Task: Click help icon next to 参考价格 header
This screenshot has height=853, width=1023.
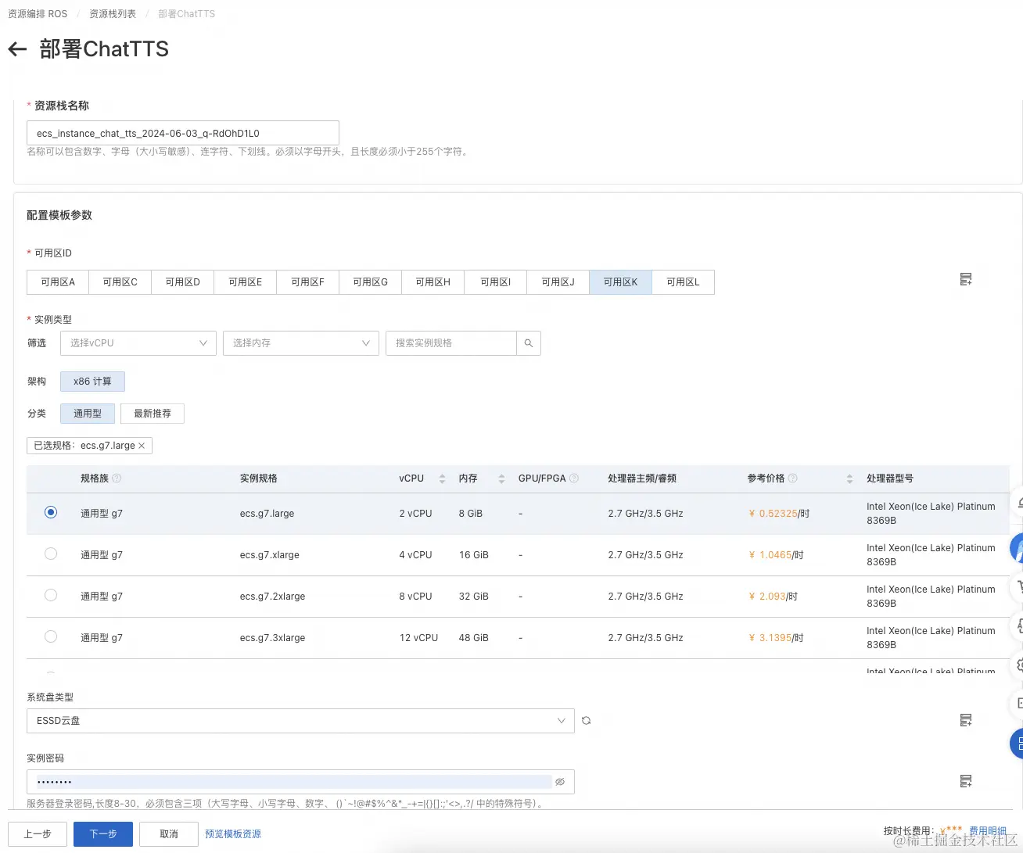Action: [x=792, y=478]
